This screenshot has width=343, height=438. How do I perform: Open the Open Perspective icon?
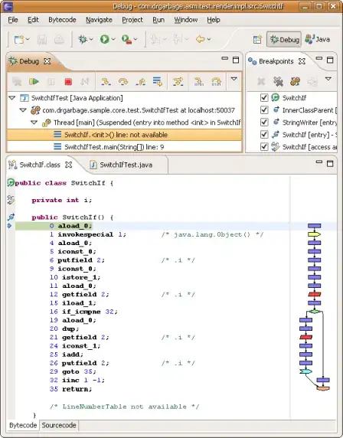click(x=257, y=39)
